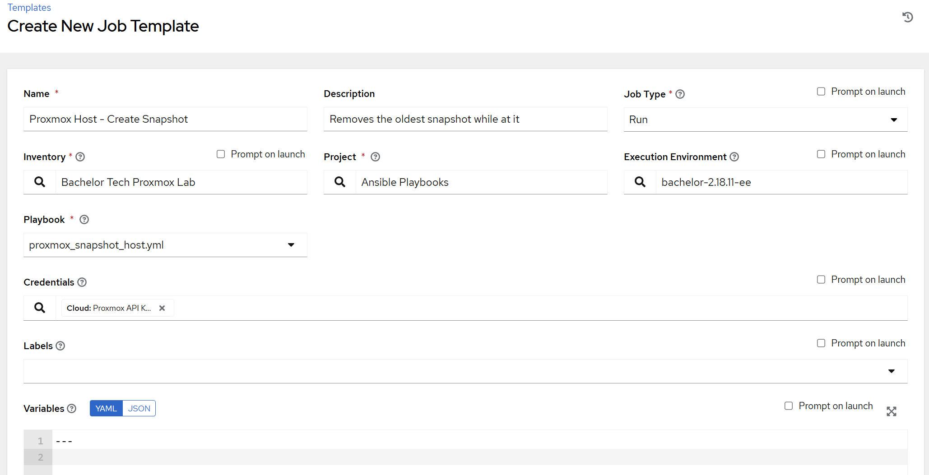Screen dimensions: 929x475
Task: Open Execution Environment lookup search icon
Action: click(x=640, y=182)
